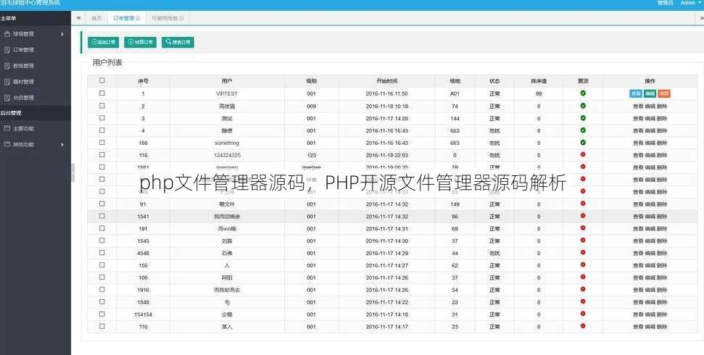Collapse the sidebar using its edge handle
This screenshot has height=355, width=704.
(x=73, y=172)
